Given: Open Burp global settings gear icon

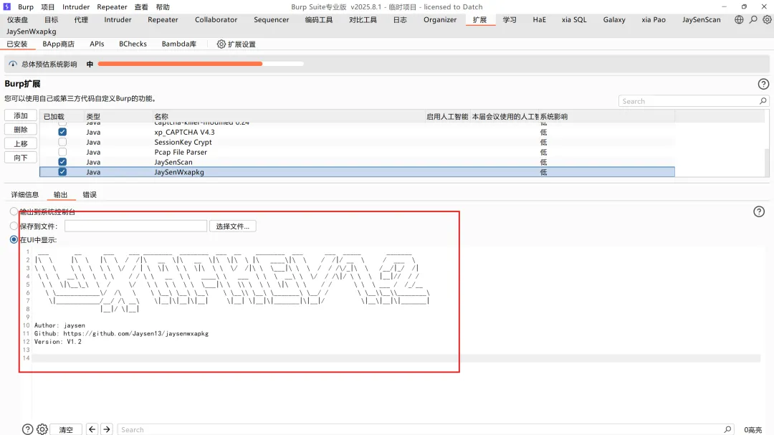Looking at the screenshot, I should pyautogui.click(x=767, y=20).
